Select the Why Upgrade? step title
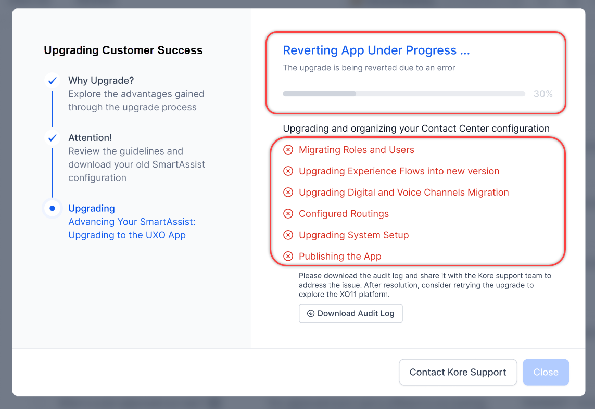Screen dimensions: 595x409 coord(101,81)
